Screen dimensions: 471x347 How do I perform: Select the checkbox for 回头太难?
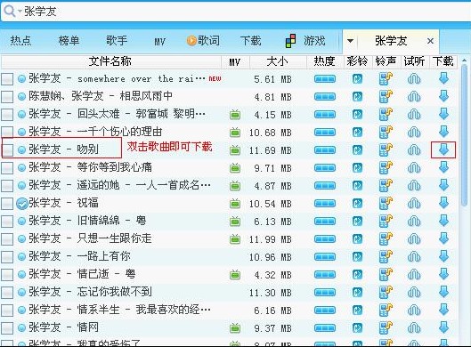click(x=7, y=115)
